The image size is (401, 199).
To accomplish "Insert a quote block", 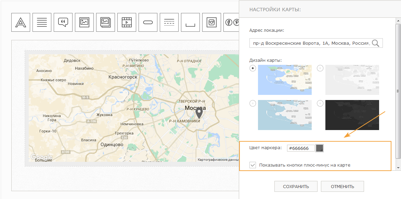I will tap(63, 23).
